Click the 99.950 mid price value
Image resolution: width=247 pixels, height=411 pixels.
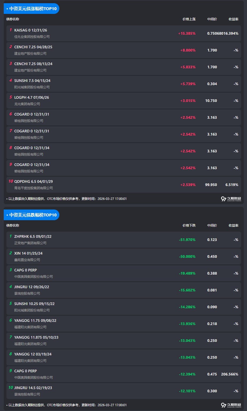pos(211,185)
